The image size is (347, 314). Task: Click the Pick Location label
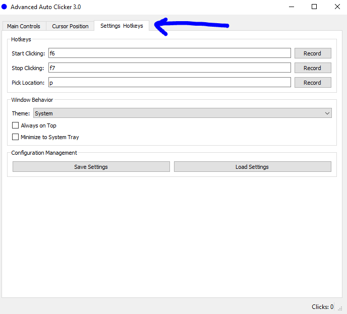pos(28,83)
